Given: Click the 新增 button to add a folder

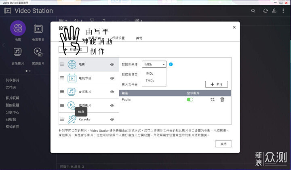Looking at the screenshot, I should coord(216,84).
